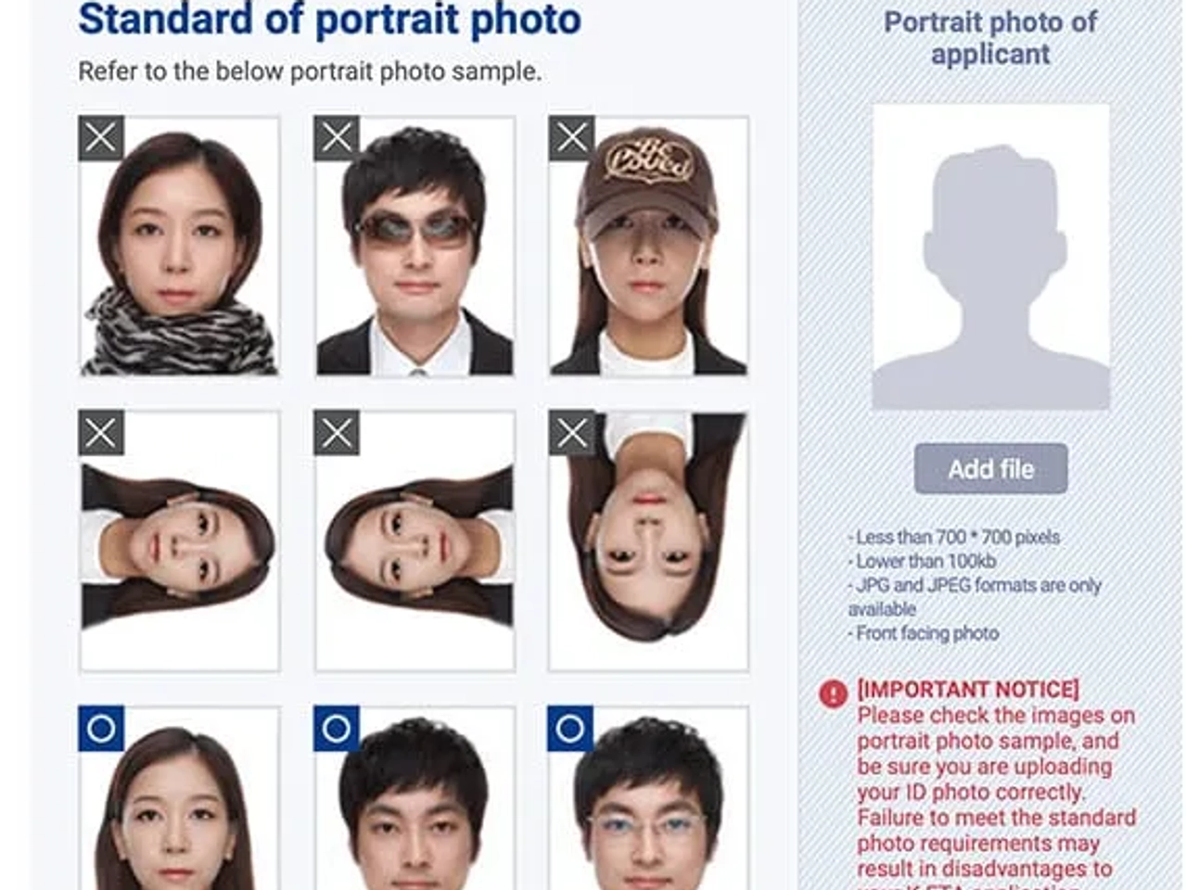Click the Standard of portrait photo heading

point(329,19)
